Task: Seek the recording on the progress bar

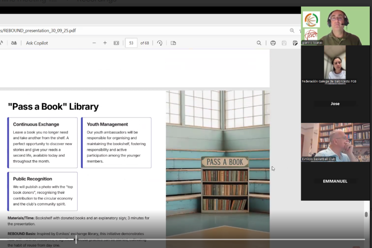Action: pyautogui.click(x=182, y=239)
